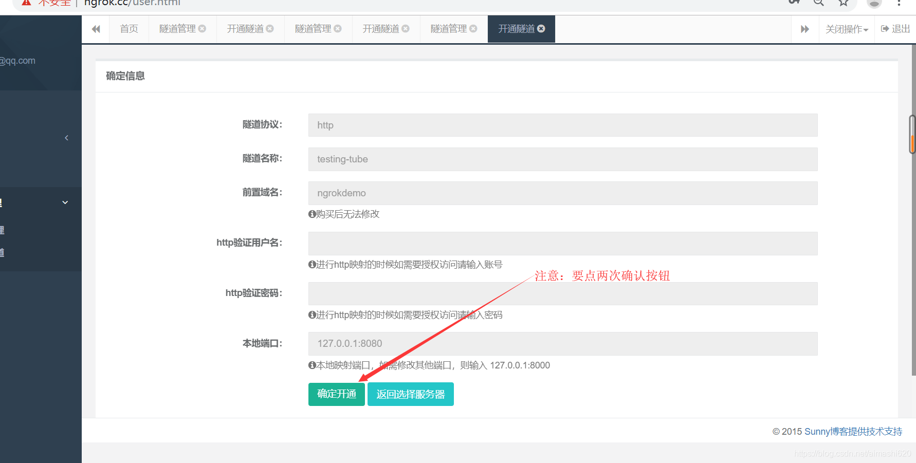This screenshot has width=916, height=463.
Task: Click the 确定信息 panel heading
Action: pyautogui.click(x=125, y=76)
